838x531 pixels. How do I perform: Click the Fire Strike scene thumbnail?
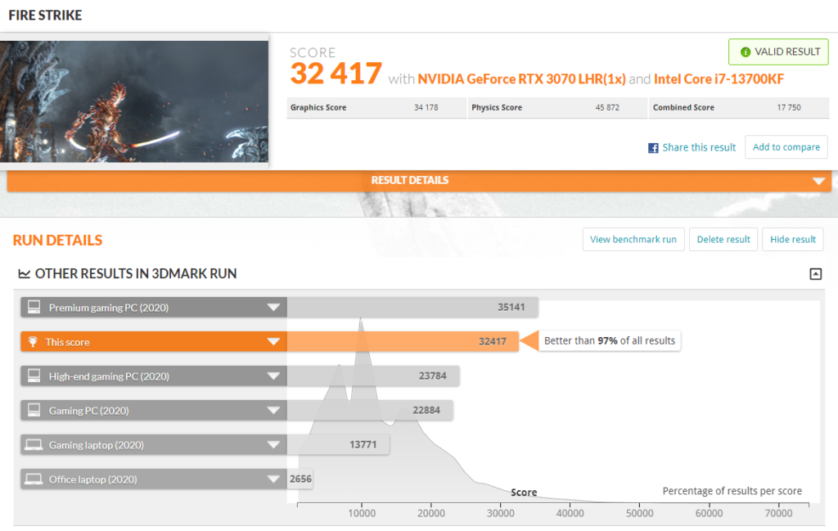click(134, 101)
